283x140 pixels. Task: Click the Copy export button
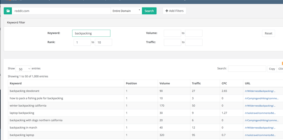(272, 69)
